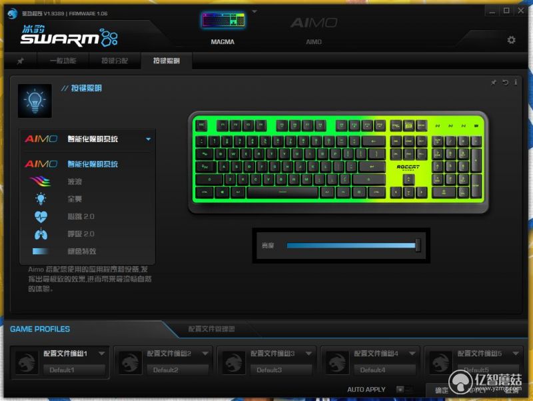
Task: Close the Swarm window
Action: [521, 11]
